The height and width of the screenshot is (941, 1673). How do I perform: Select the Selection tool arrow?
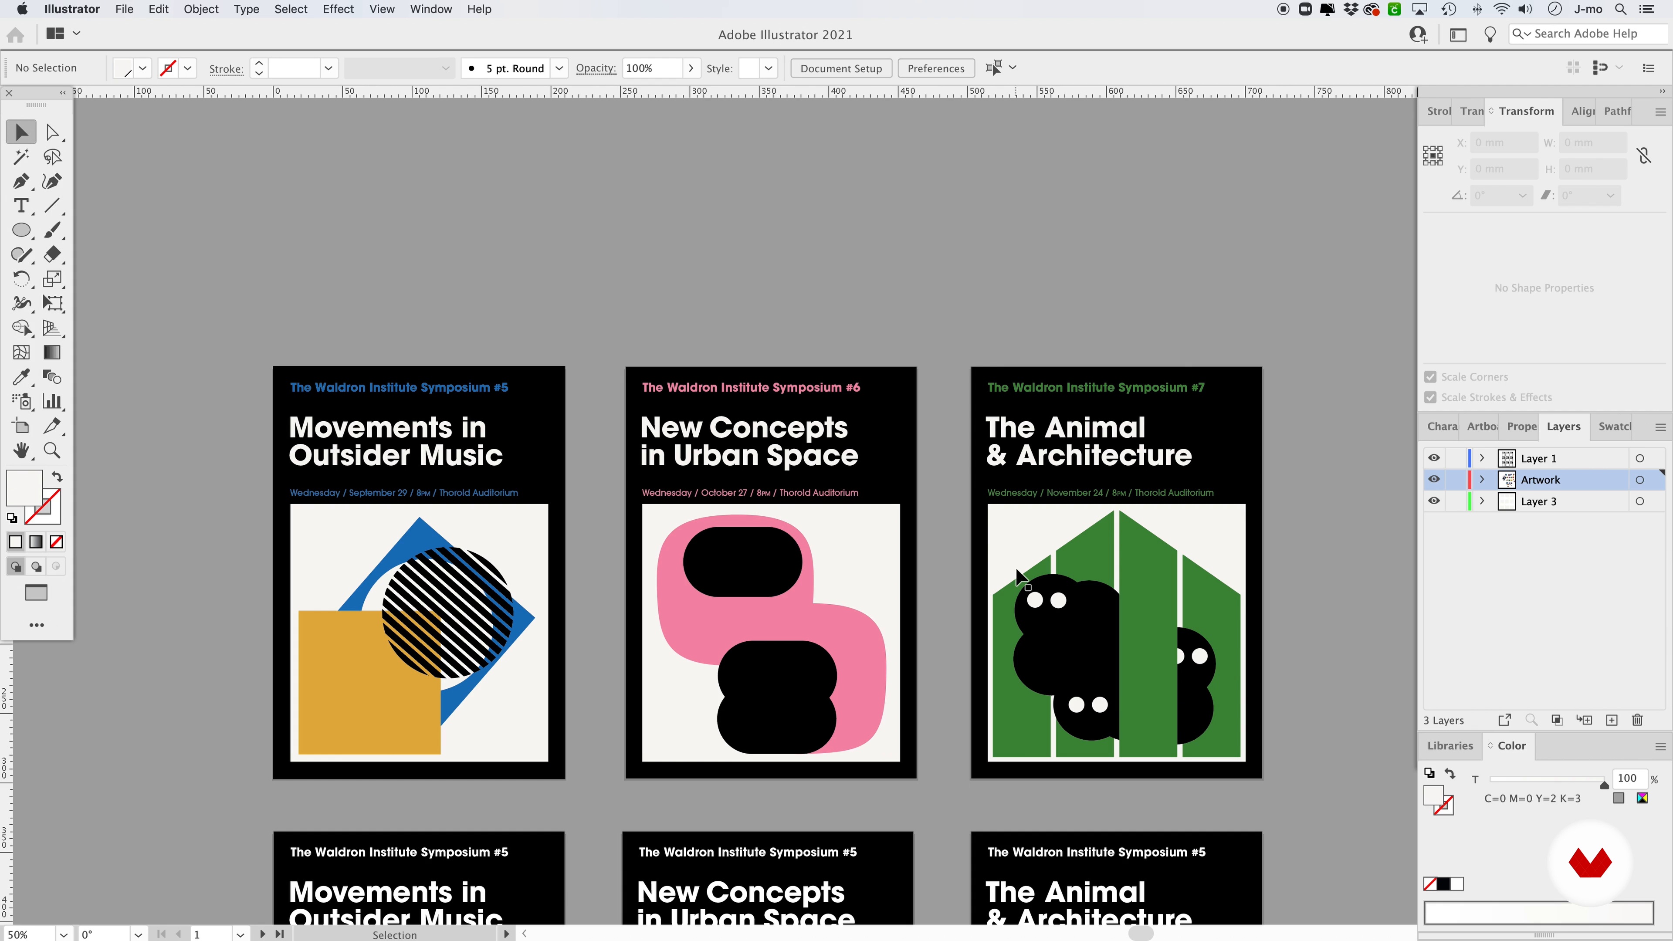[21, 132]
